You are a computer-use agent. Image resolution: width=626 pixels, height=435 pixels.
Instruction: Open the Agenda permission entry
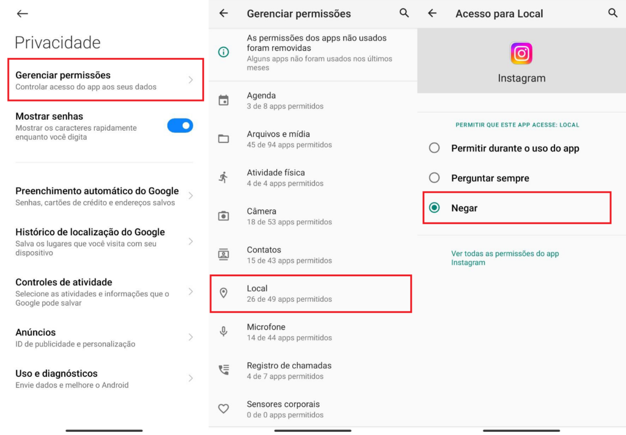[310, 100]
